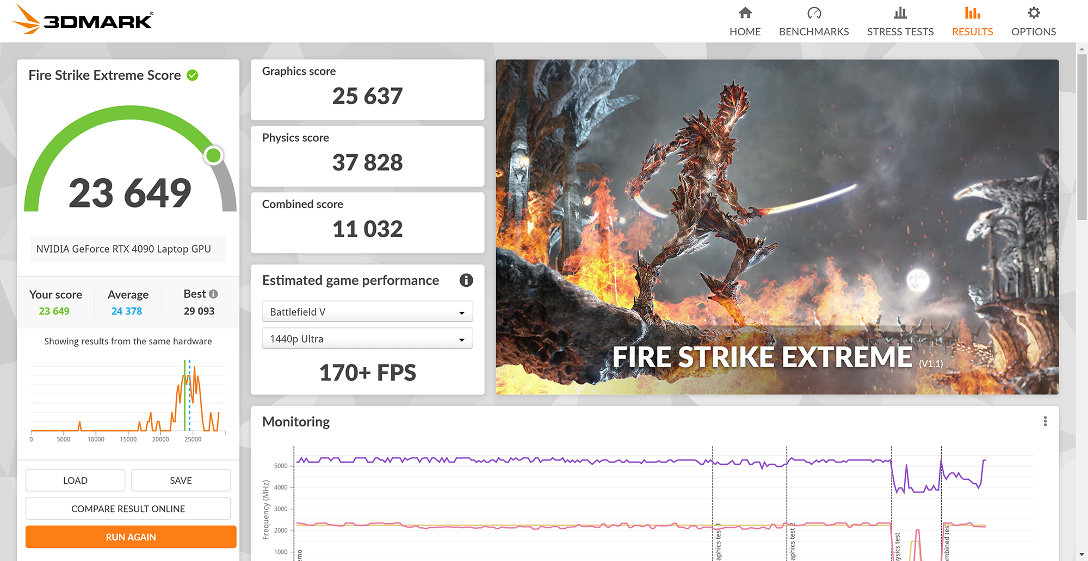Click the Home house icon

[x=745, y=13]
